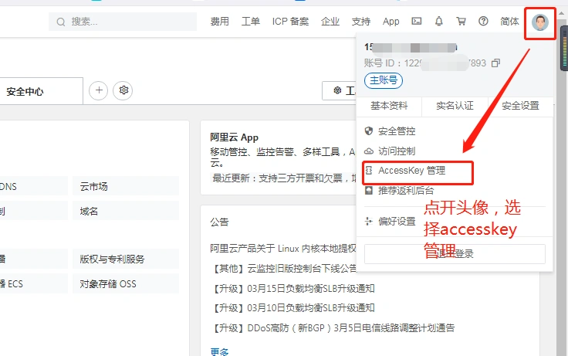
Task: Open the 域名 shortcut
Action: point(126,211)
